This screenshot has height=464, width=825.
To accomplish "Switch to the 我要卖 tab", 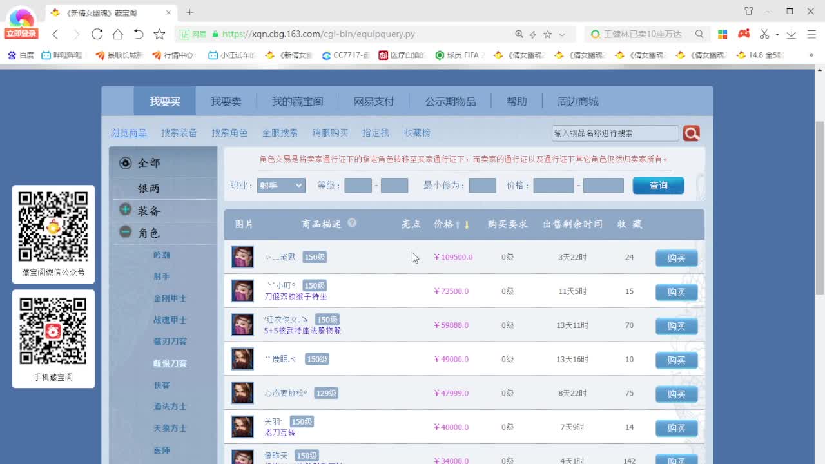I will (x=226, y=101).
